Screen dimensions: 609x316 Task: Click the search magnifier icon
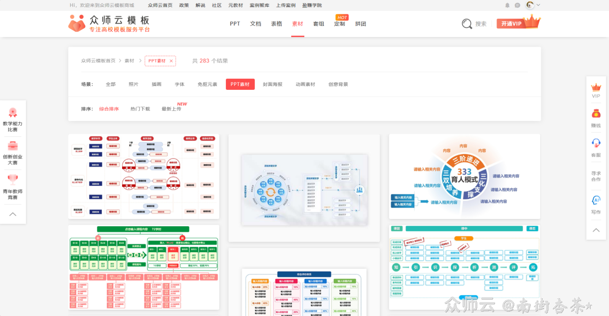tap(467, 24)
